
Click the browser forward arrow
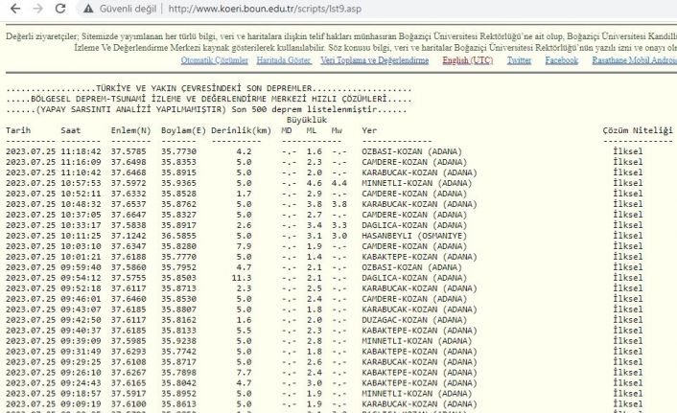[36, 10]
